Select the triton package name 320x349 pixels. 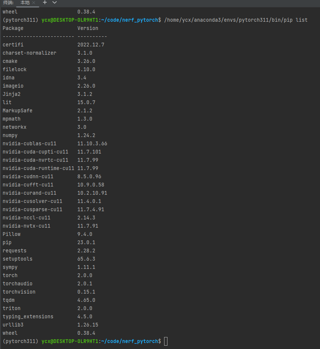(x=12, y=308)
